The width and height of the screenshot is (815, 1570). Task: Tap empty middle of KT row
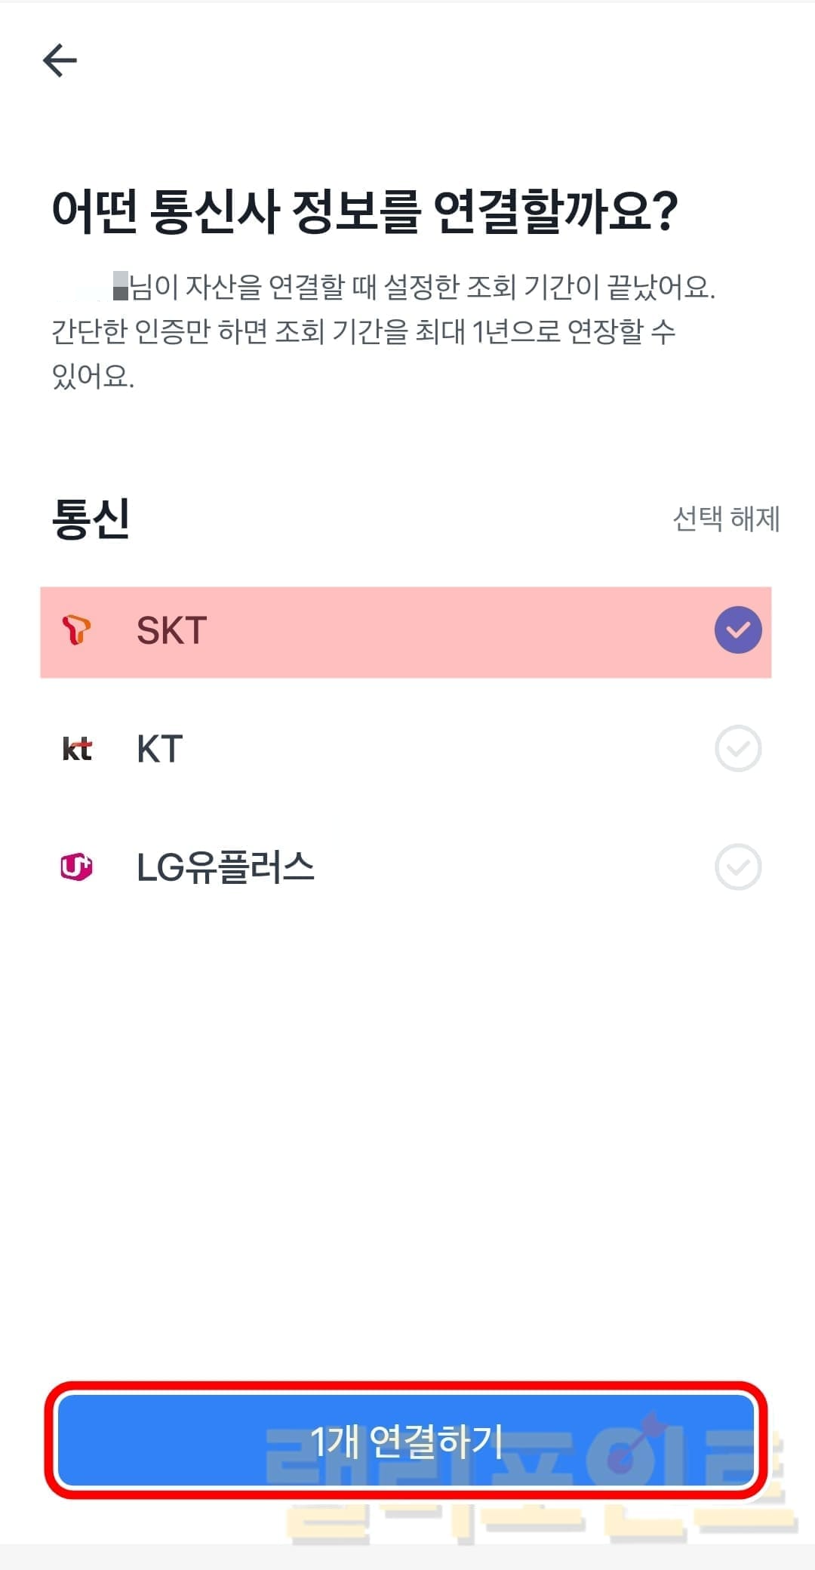453,749
